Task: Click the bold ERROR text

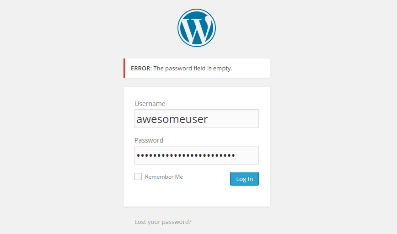Action: coord(141,68)
